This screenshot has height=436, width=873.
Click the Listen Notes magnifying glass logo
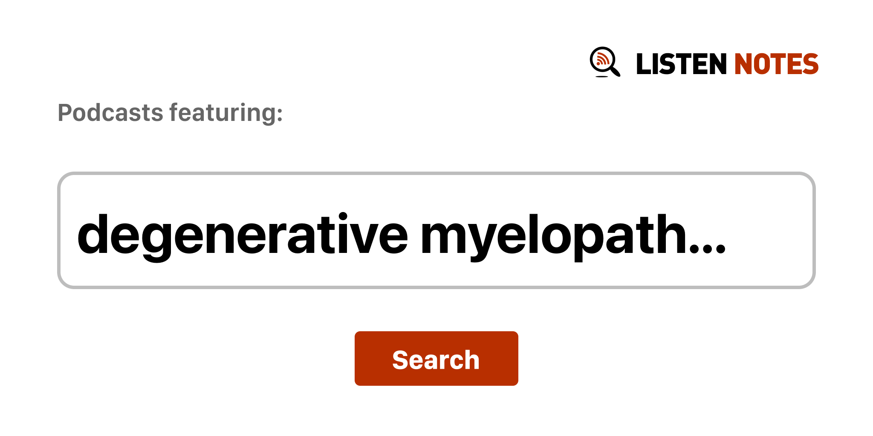(x=604, y=62)
